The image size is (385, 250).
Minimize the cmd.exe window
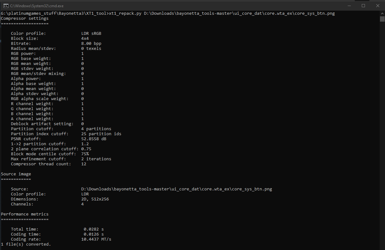(x=349, y=6)
